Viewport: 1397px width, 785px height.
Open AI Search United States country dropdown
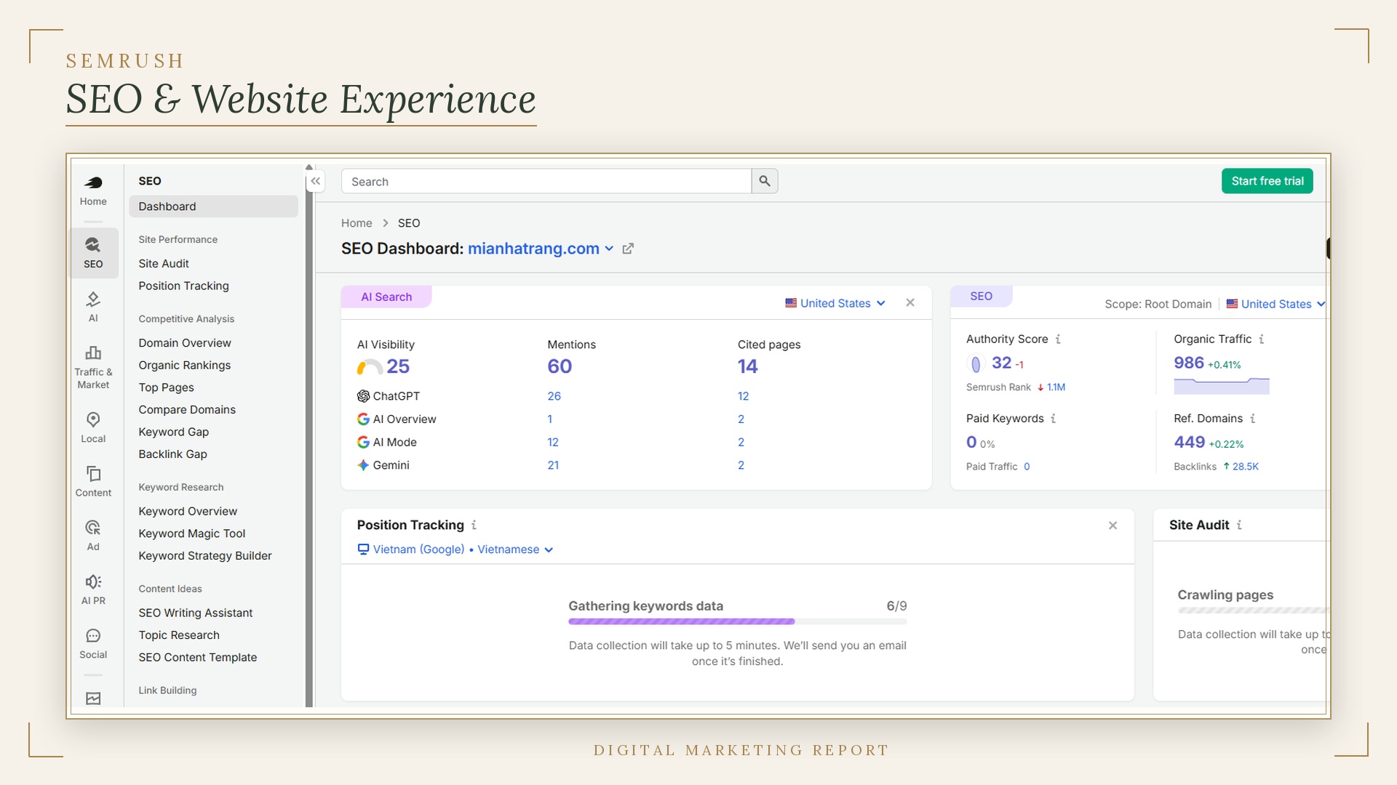coord(835,303)
